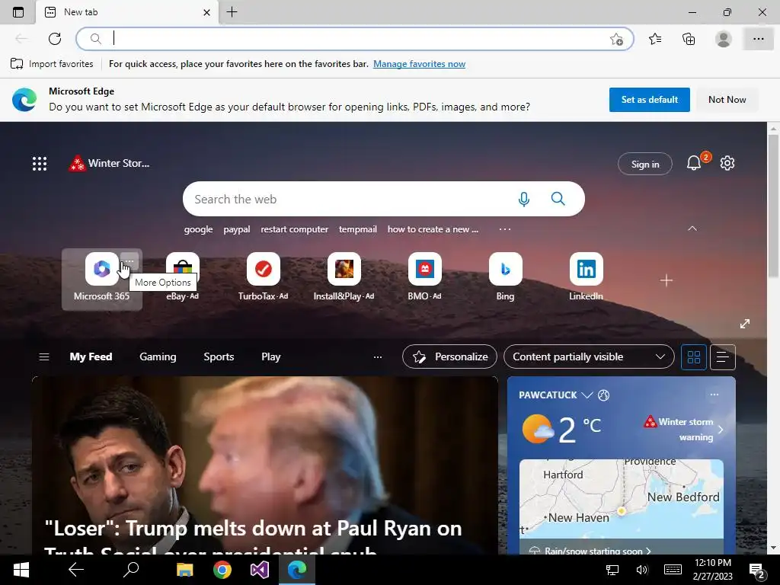Launch Google Chrome from taskbar
The height and width of the screenshot is (585, 780).
(222, 570)
